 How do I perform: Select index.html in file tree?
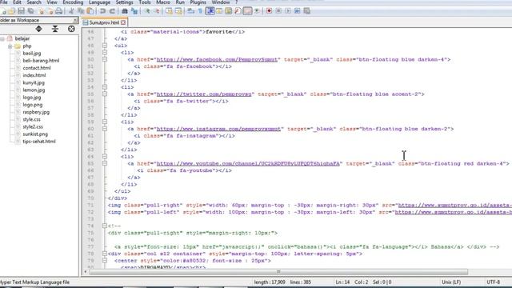(34, 75)
